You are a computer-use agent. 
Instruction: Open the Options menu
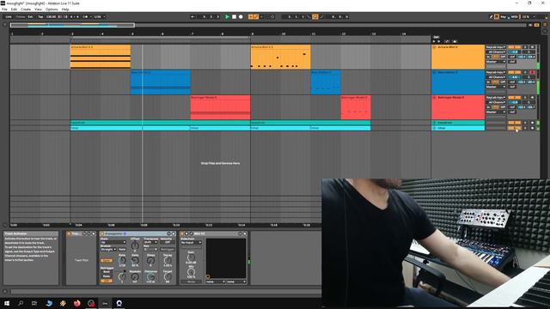pos(52,9)
